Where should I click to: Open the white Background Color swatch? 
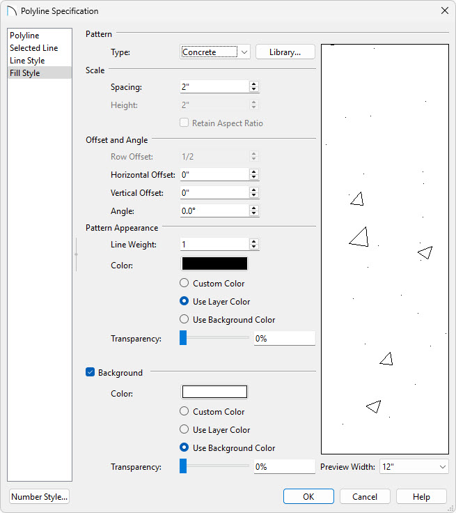click(214, 392)
